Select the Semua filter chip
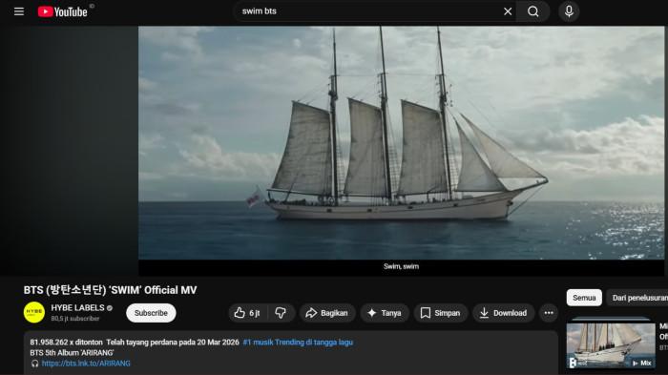 pyautogui.click(x=584, y=298)
